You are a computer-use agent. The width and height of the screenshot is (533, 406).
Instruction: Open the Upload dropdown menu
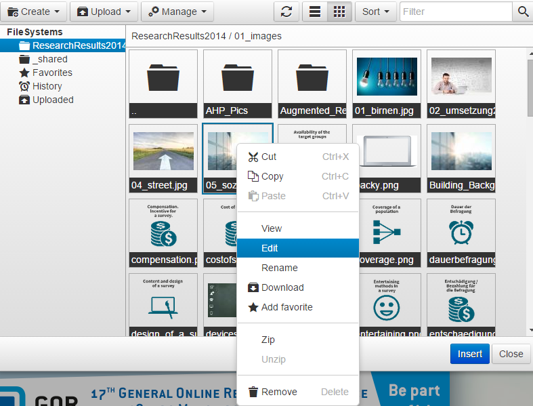(104, 12)
